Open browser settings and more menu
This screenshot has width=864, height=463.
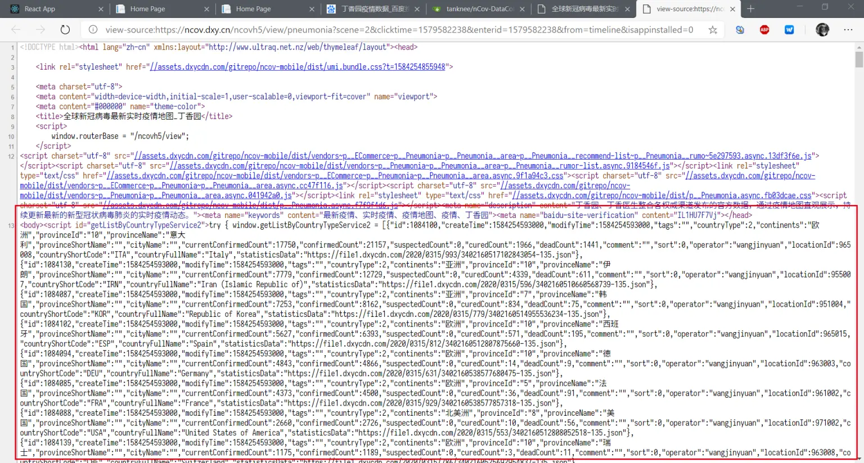tap(848, 30)
